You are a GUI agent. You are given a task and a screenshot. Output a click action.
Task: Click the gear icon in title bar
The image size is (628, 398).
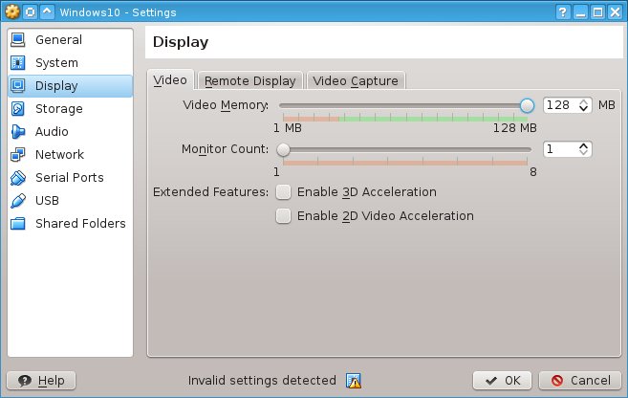coord(12,12)
